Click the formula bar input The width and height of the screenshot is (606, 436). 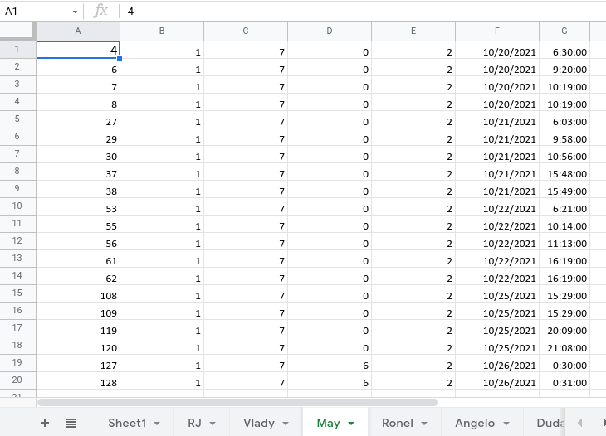tap(364, 11)
